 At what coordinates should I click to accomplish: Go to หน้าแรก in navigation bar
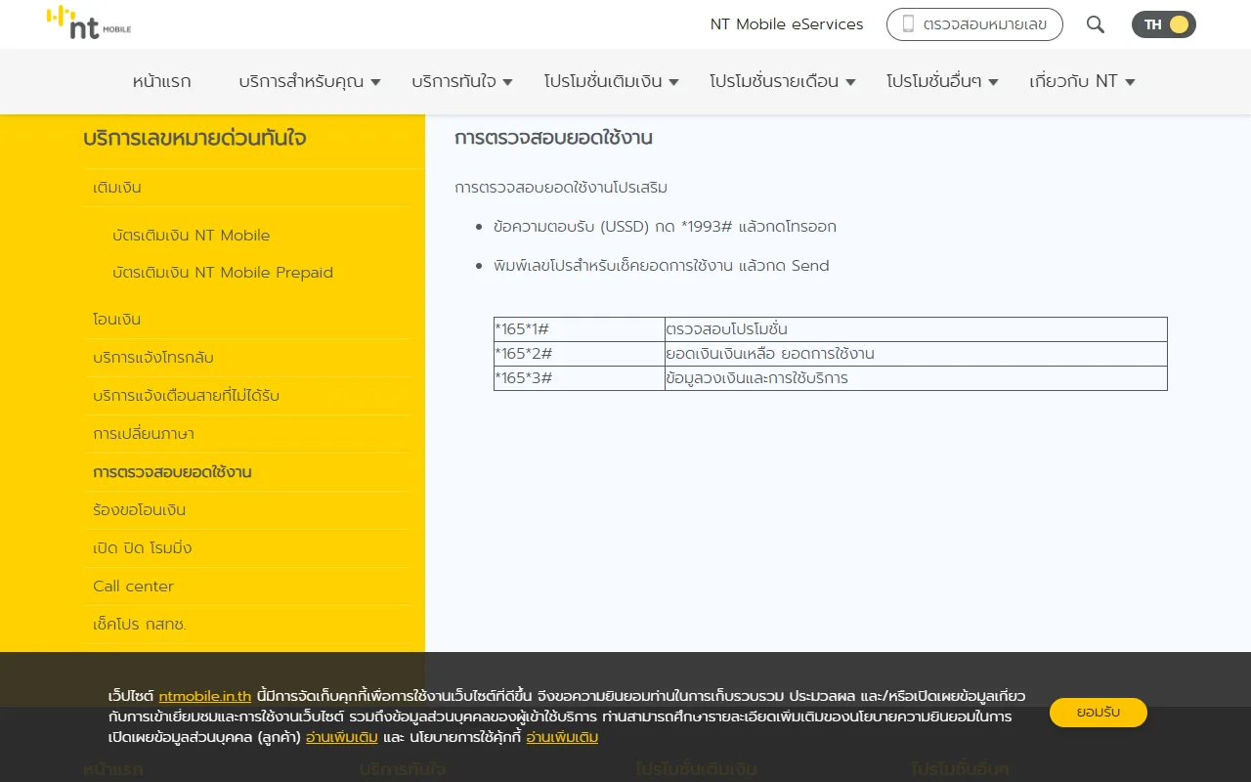click(162, 81)
